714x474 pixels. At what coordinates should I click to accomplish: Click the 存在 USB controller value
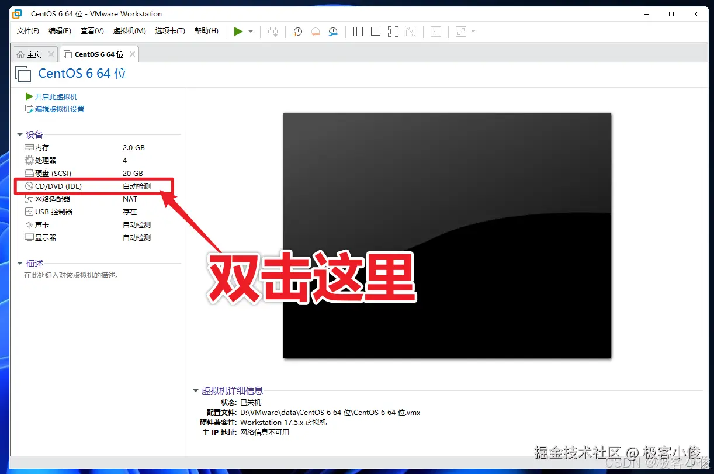click(130, 212)
